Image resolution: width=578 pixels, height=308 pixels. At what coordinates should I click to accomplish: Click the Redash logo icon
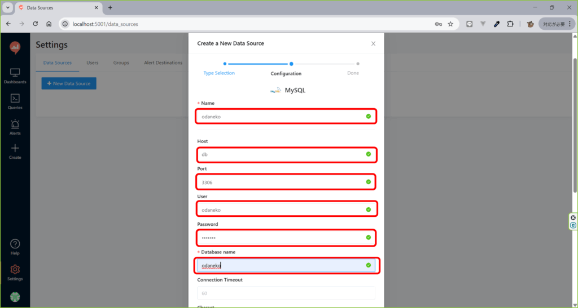tap(15, 48)
